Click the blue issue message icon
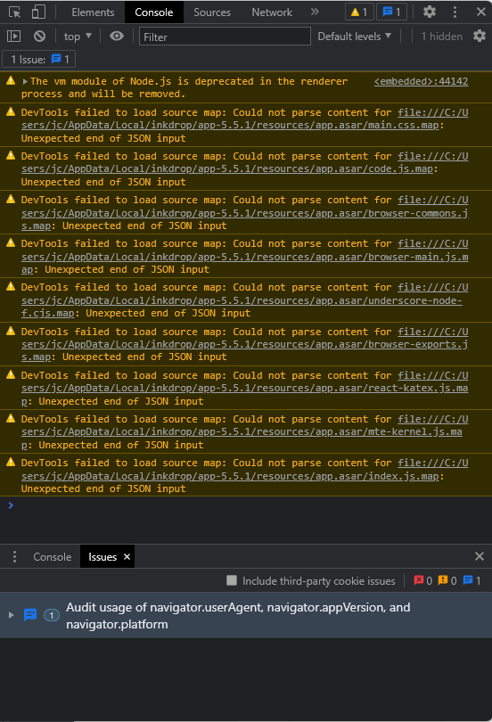This screenshot has height=722, width=492. tap(30, 615)
